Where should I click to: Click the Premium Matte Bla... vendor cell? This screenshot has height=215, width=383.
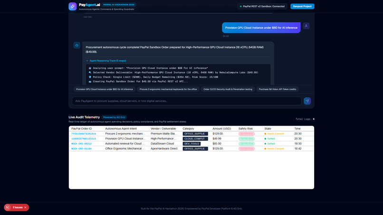click(x=164, y=134)
